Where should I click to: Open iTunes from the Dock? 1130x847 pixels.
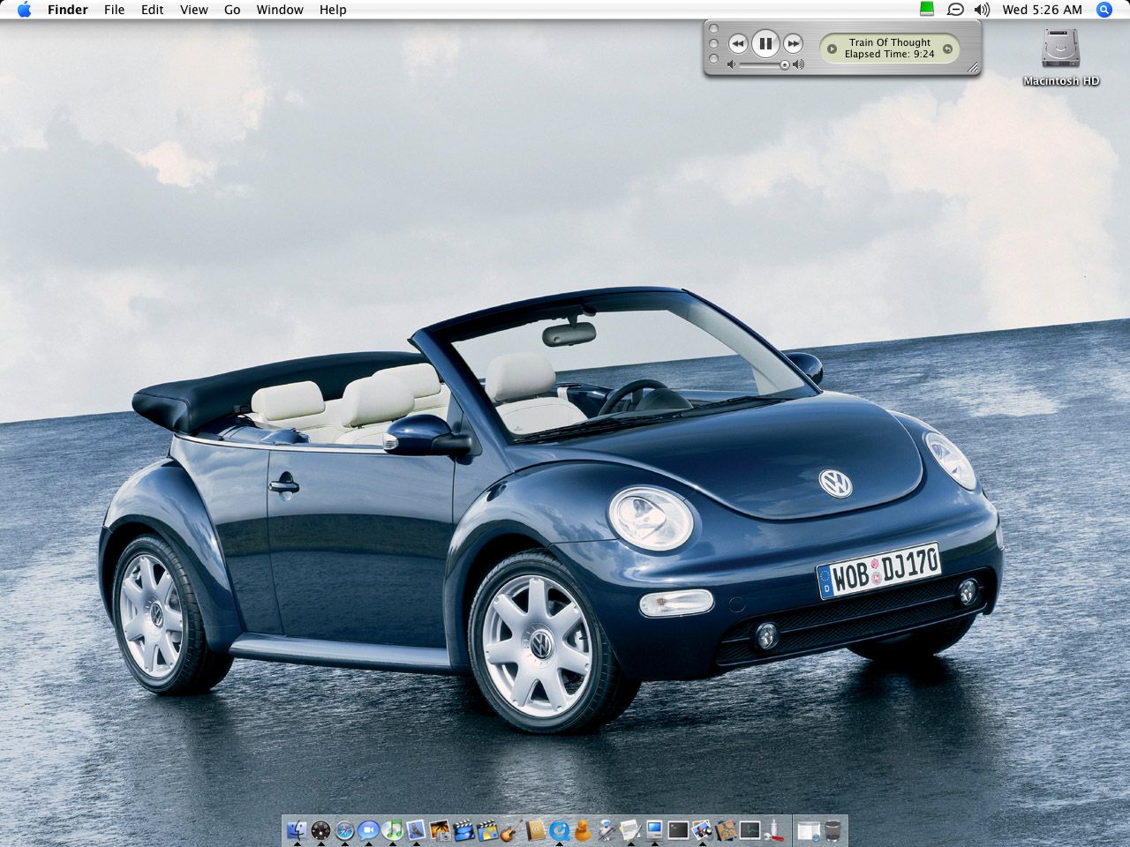(393, 830)
